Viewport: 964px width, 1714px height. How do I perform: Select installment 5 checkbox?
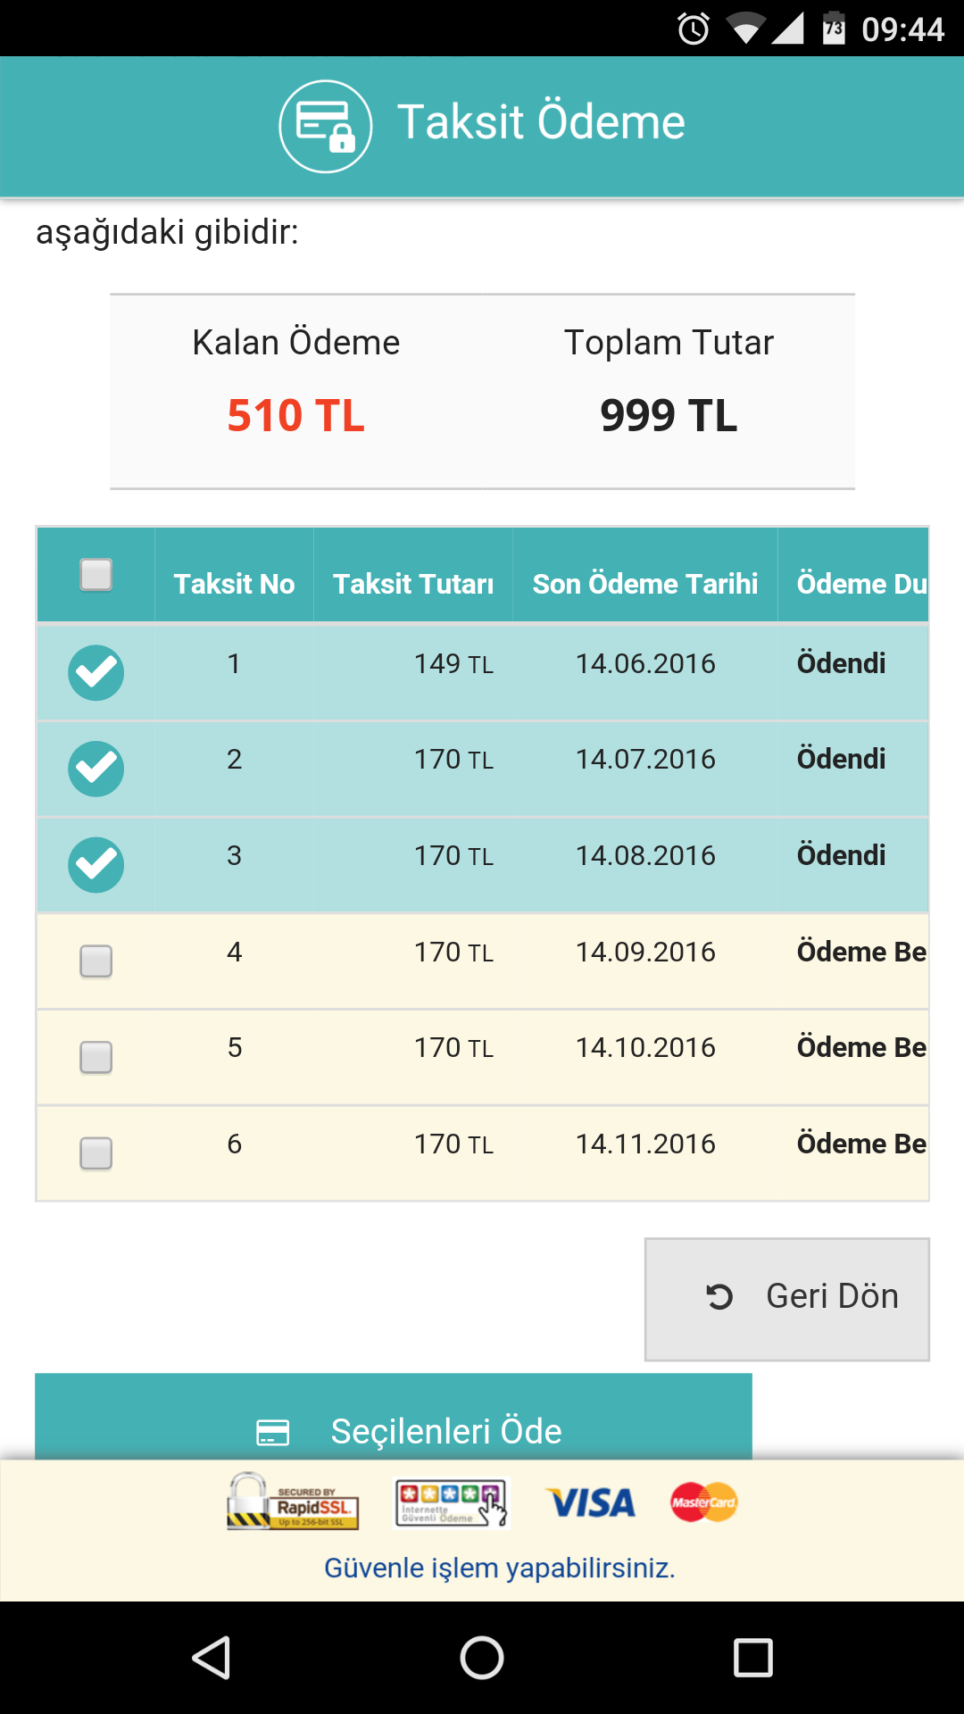[x=96, y=1058]
